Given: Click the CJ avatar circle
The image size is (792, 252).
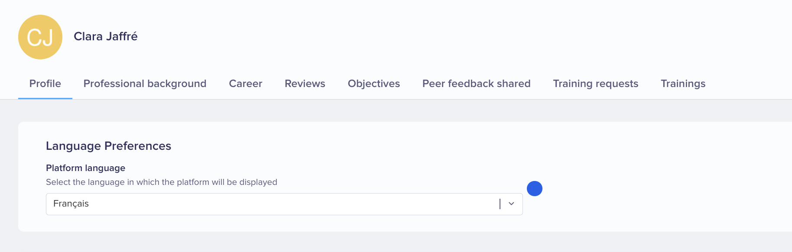Looking at the screenshot, I should [40, 37].
